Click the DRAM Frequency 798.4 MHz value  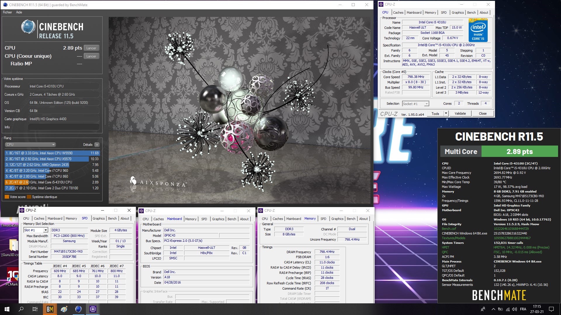point(327,252)
